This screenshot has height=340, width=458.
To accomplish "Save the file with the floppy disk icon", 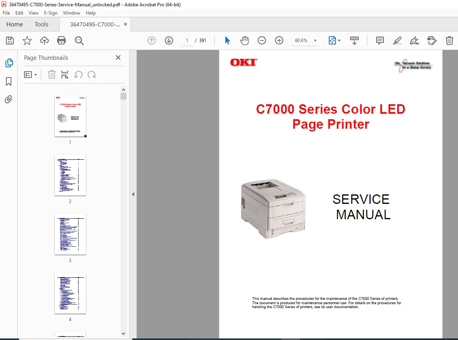I will pos(10,41).
